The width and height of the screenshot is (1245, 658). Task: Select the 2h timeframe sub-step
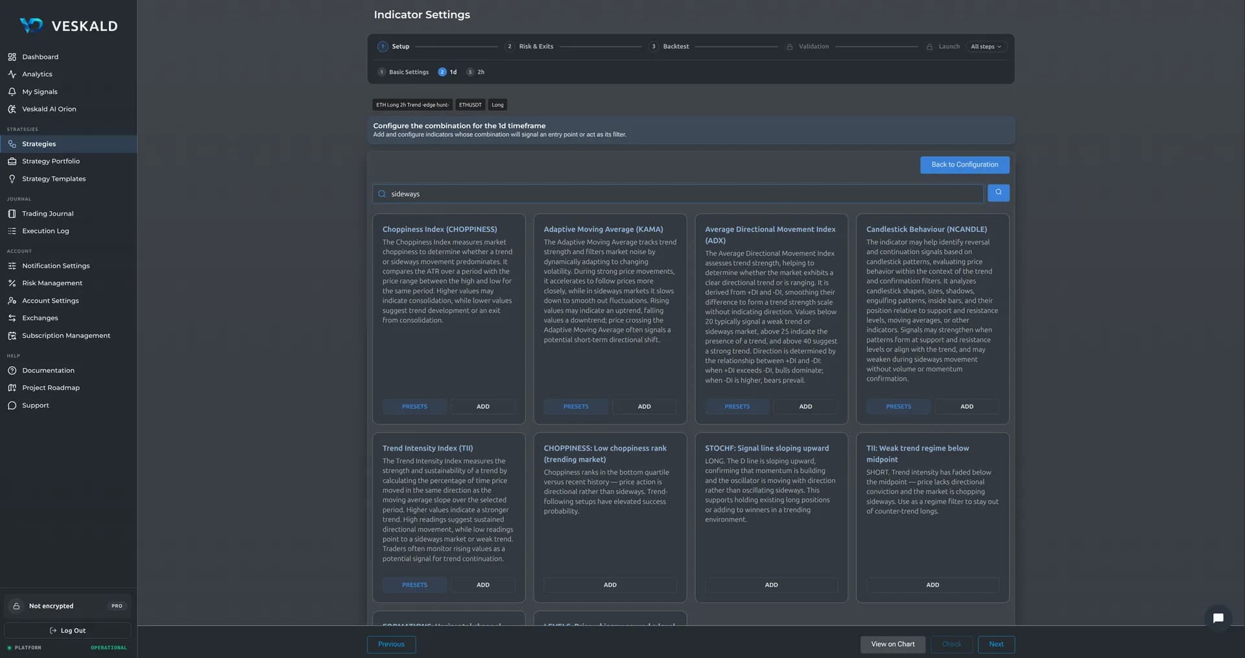point(475,72)
